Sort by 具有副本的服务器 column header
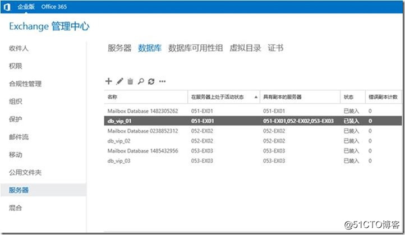Image resolution: width=405 pixels, height=235 pixels. pyautogui.click(x=300, y=97)
